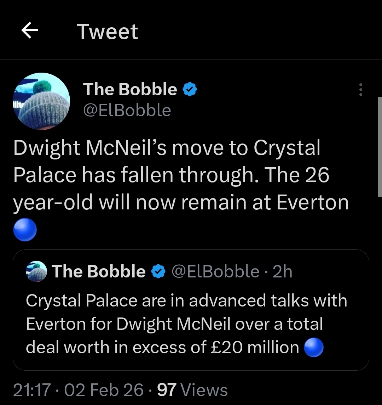Tap @ElBobble handle inside quoted tweet
The height and width of the screenshot is (405, 382).
[215, 272]
